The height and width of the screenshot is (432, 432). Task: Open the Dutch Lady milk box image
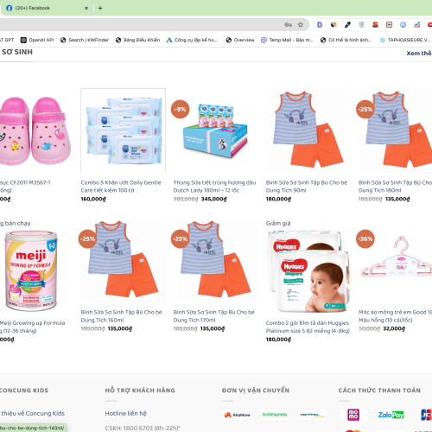[x=215, y=131]
